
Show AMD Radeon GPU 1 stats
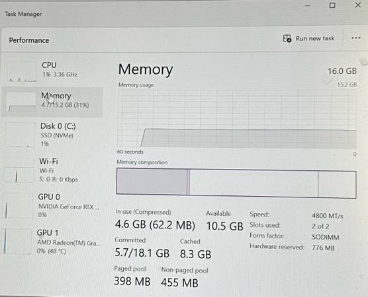(52, 242)
